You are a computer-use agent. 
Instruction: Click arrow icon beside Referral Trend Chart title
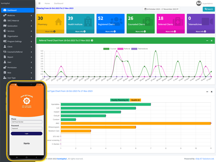click(92, 40)
